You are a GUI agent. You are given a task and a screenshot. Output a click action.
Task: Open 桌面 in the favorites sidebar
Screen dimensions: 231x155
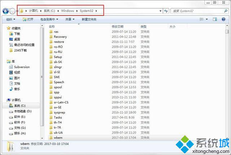(15, 39)
